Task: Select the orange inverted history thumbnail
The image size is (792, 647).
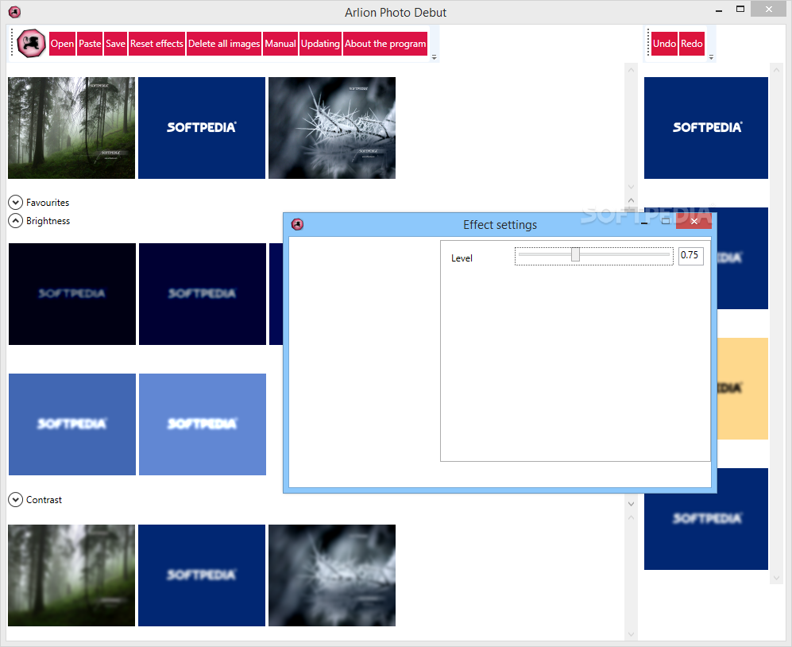Action: [742, 388]
